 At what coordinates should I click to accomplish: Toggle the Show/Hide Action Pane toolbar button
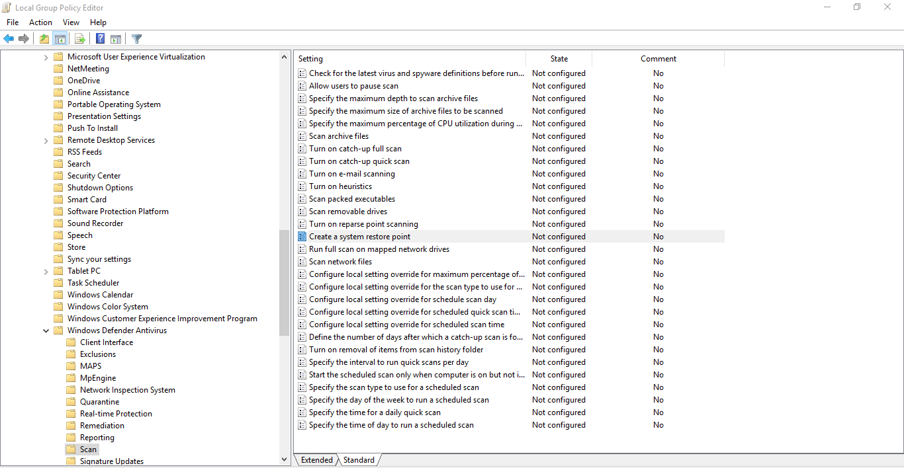pyautogui.click(x=116, y=38)
